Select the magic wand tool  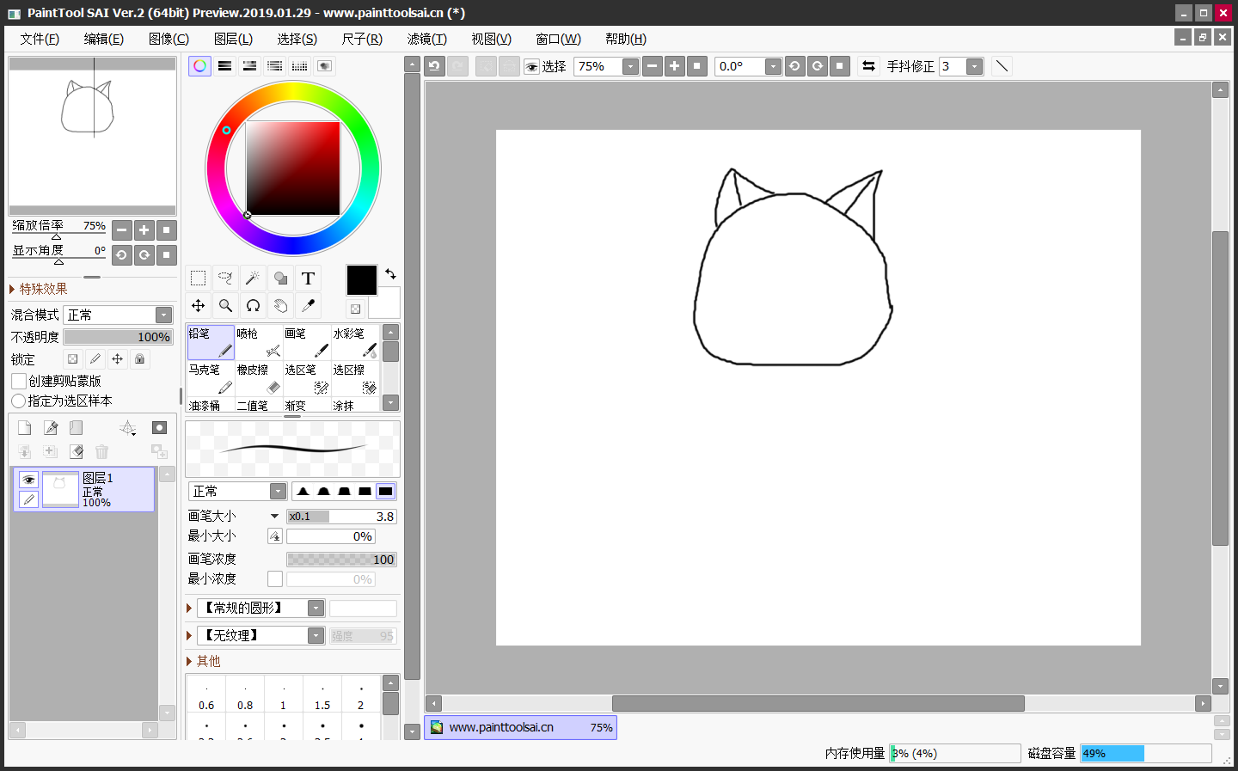253,278
